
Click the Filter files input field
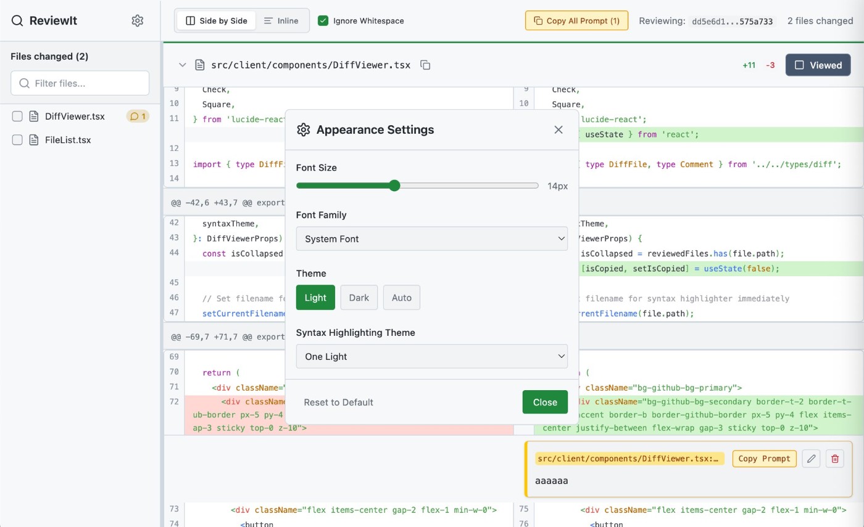click(x=80, y=83)
